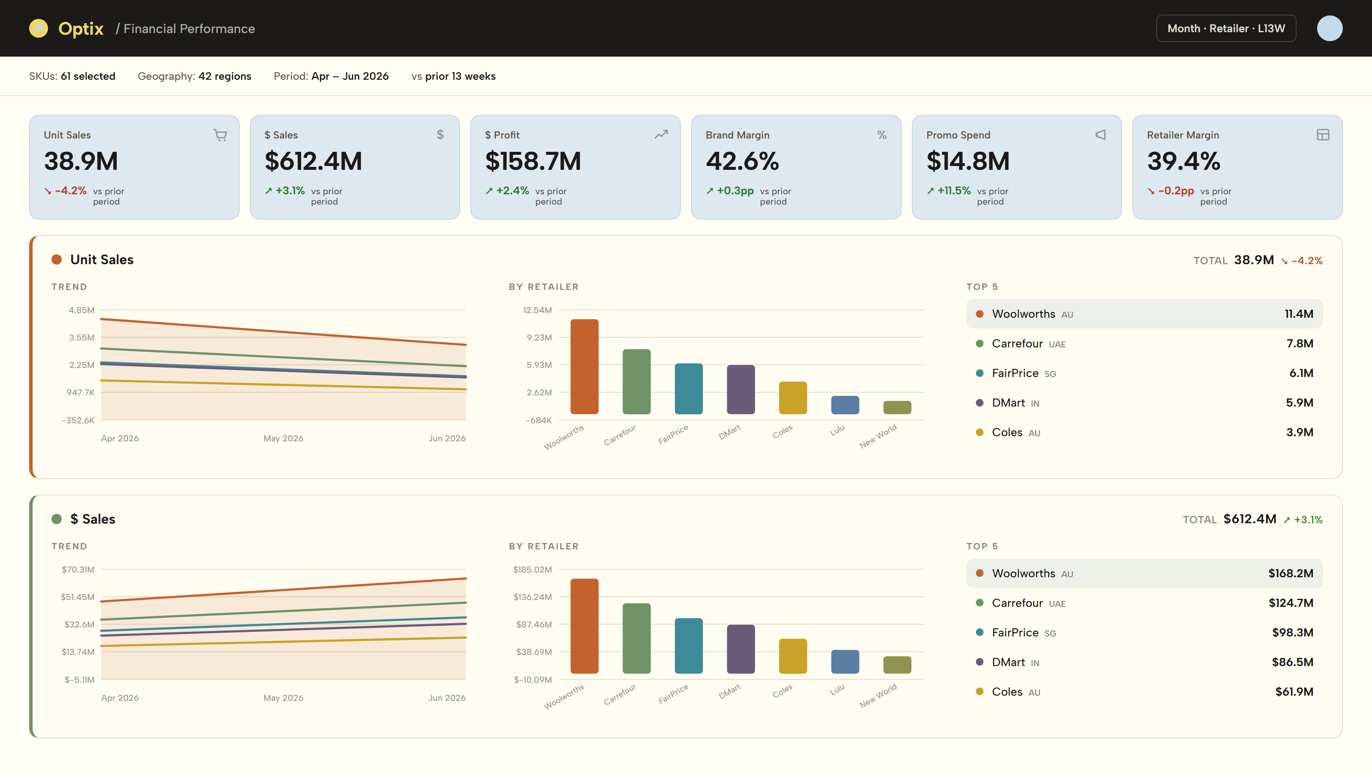The height and width of the screenshot is (772, 1372).
Task: Click the Optix logo circle icon
Action: point(38,28)
